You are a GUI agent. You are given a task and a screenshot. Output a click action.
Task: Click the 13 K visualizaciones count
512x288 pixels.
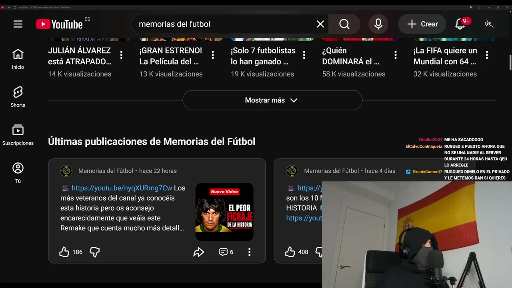[x=171, y=74]
